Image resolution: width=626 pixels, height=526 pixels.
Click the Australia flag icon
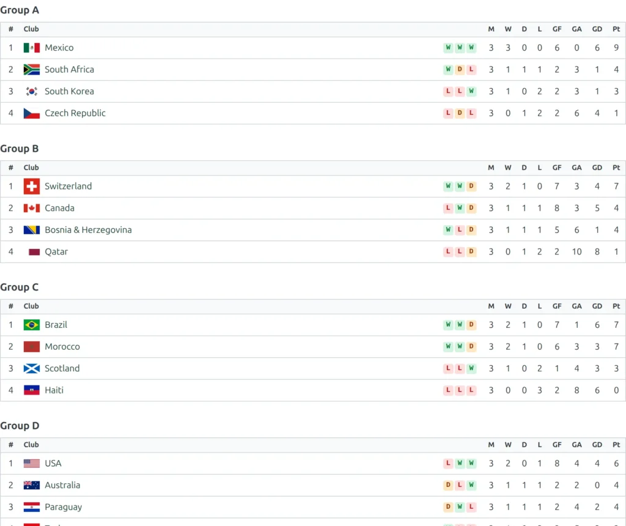point(32,485)
